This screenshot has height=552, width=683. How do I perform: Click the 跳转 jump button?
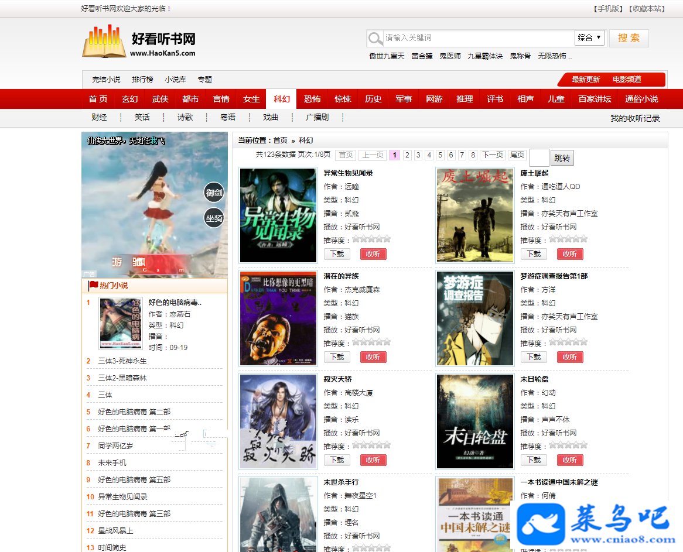tap(562, 158)
